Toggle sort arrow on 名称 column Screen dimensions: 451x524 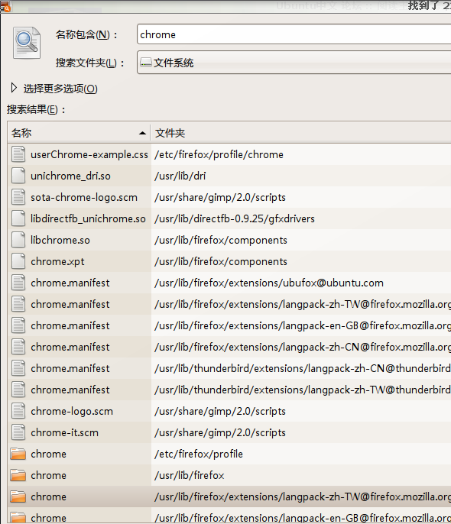(x=142, y=133)
